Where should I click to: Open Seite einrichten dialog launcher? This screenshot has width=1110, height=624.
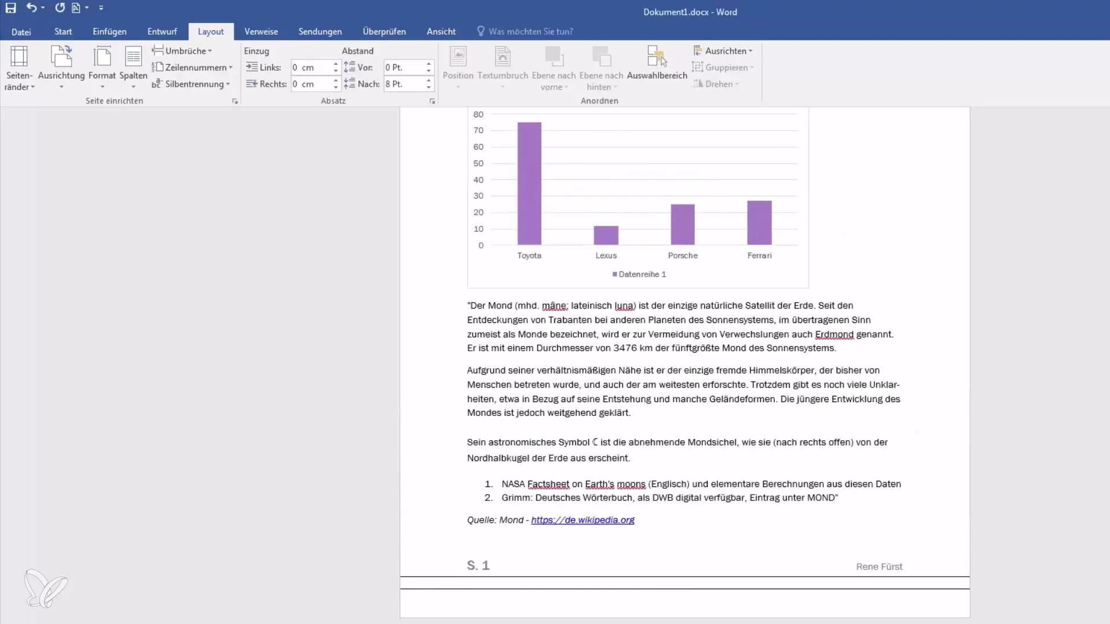(x=235, y=101)
